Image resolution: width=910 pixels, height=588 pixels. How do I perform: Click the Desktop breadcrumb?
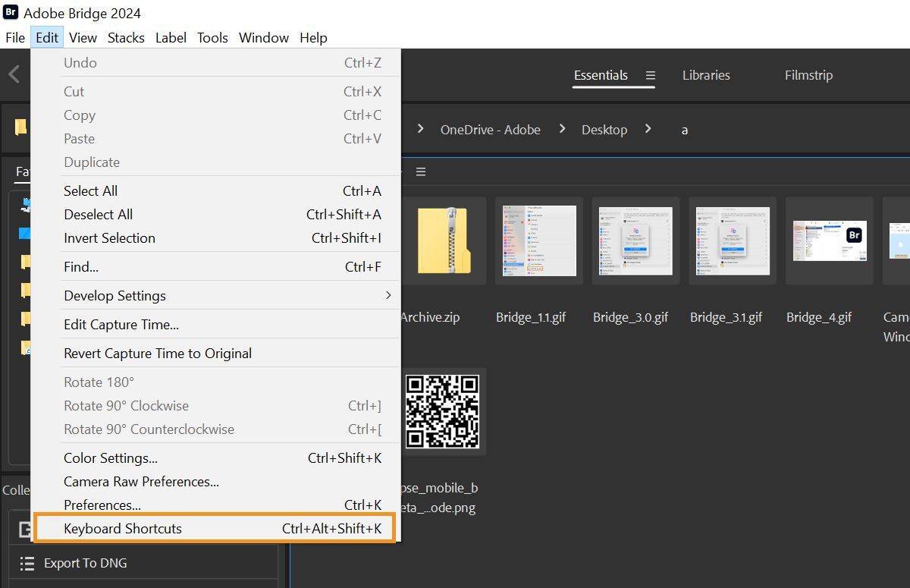604,130
